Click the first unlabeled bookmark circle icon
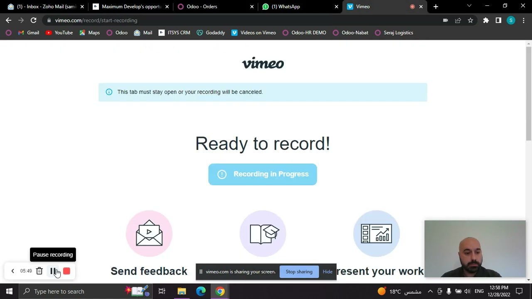The height and width of the screenshot is (299, 532). (9, 32)
